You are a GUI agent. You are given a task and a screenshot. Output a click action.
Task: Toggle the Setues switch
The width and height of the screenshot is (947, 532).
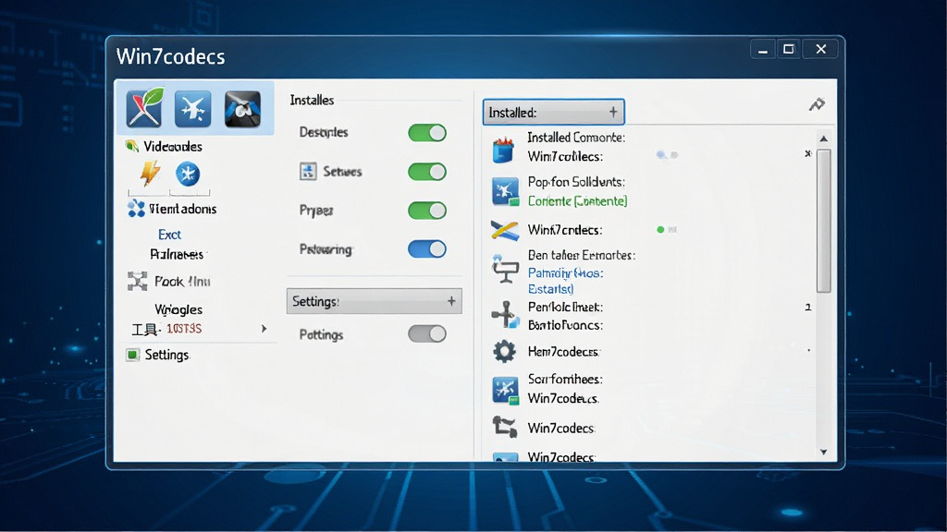pyautogui.click(x=427, y=172)
